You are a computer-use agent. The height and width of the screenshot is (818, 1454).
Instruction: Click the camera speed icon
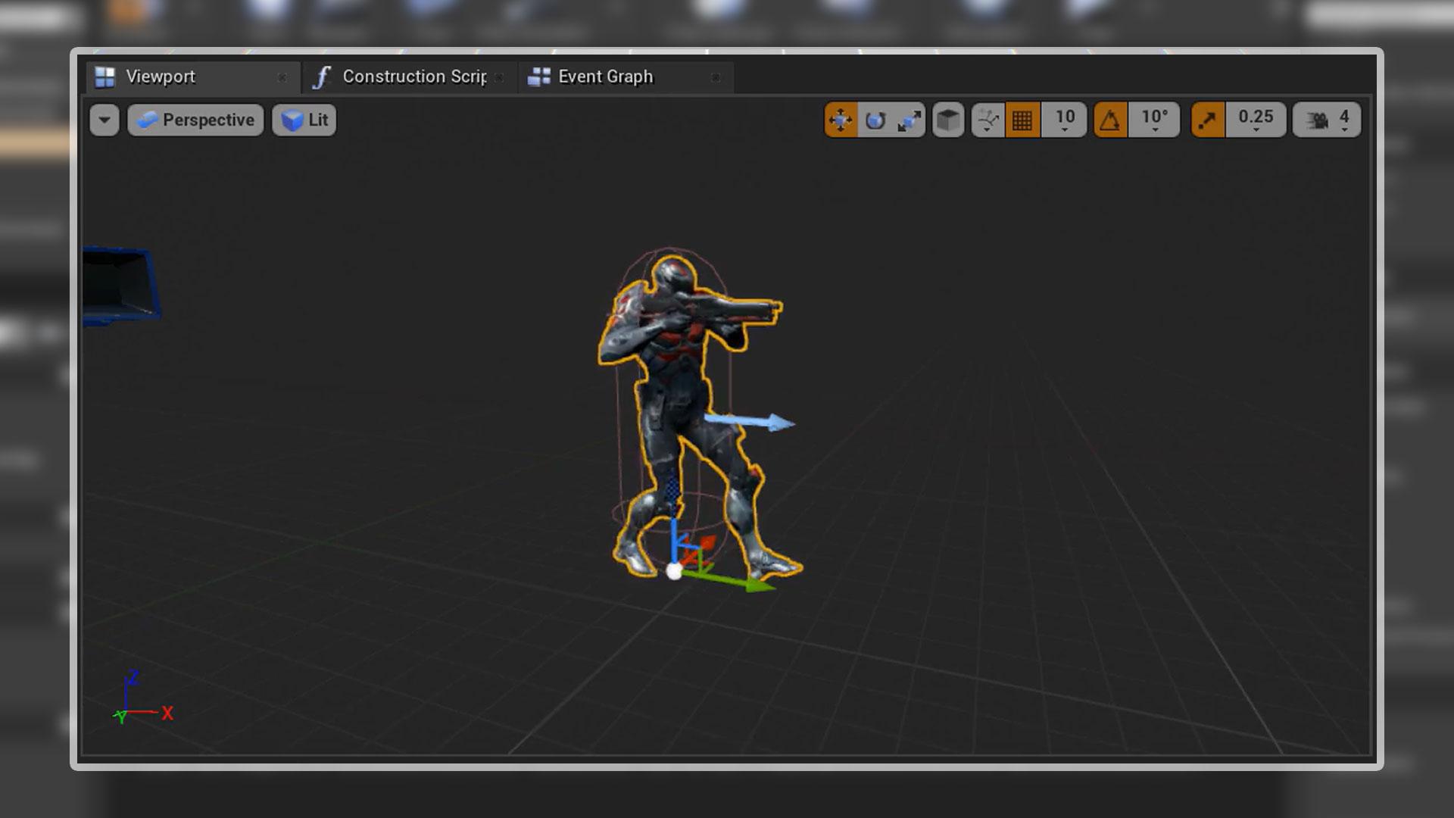click(x=1321, y=119)
